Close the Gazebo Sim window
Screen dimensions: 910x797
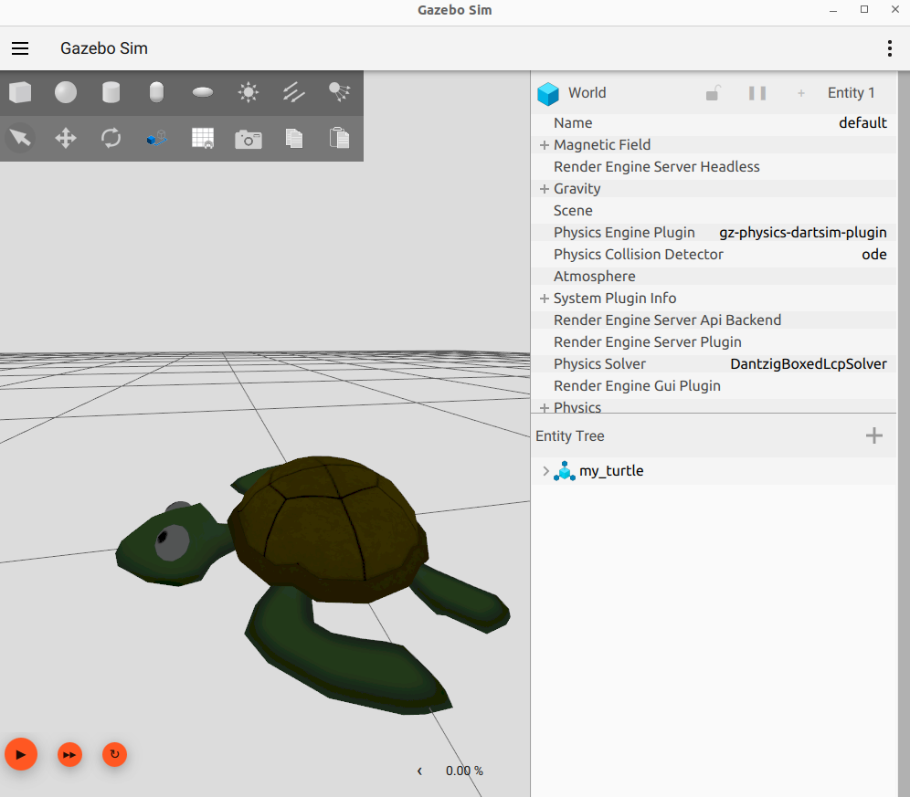click(894, 9)
